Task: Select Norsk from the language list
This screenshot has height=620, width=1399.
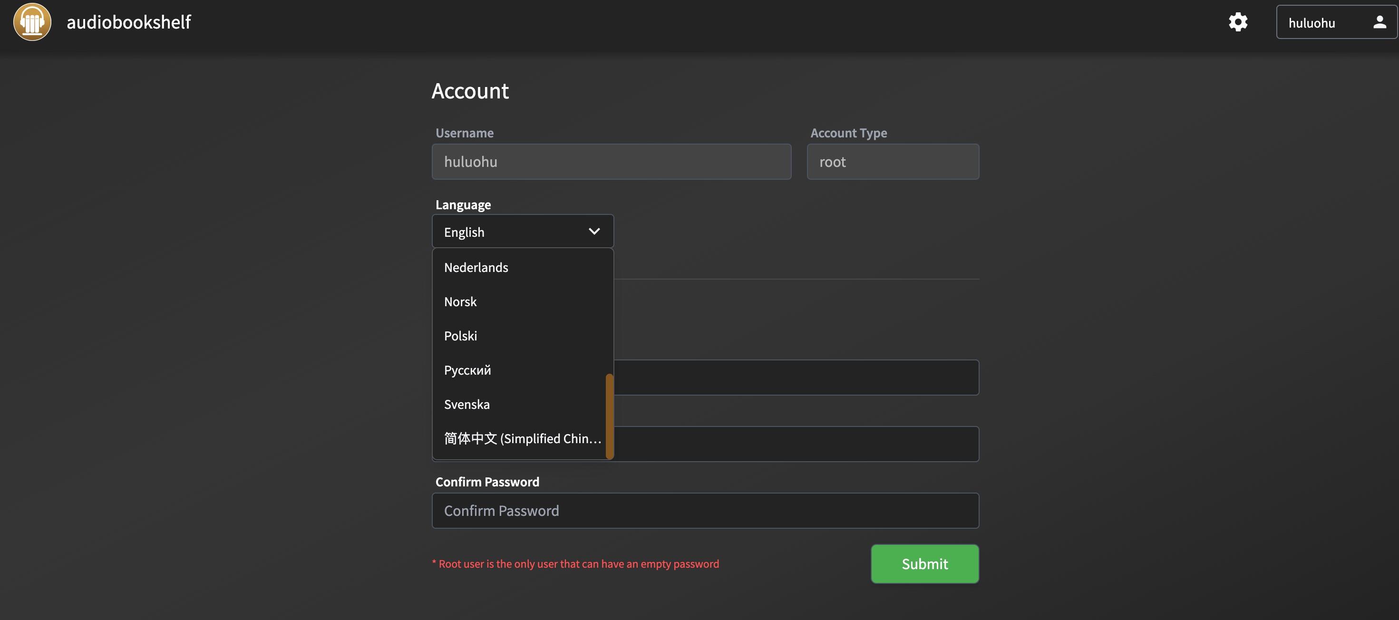Action: (460, 302)
